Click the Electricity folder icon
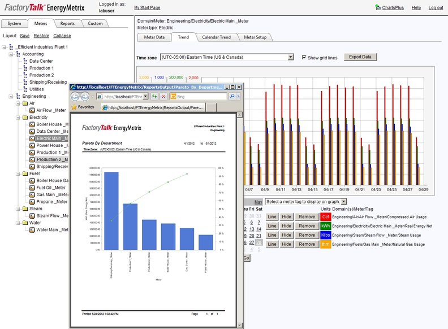 (25, 118)
